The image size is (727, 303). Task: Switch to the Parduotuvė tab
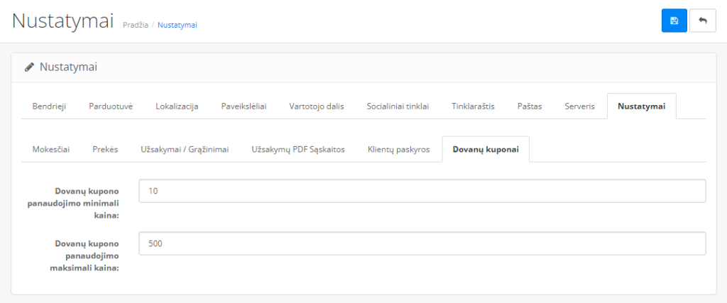[x=111, y=106]
